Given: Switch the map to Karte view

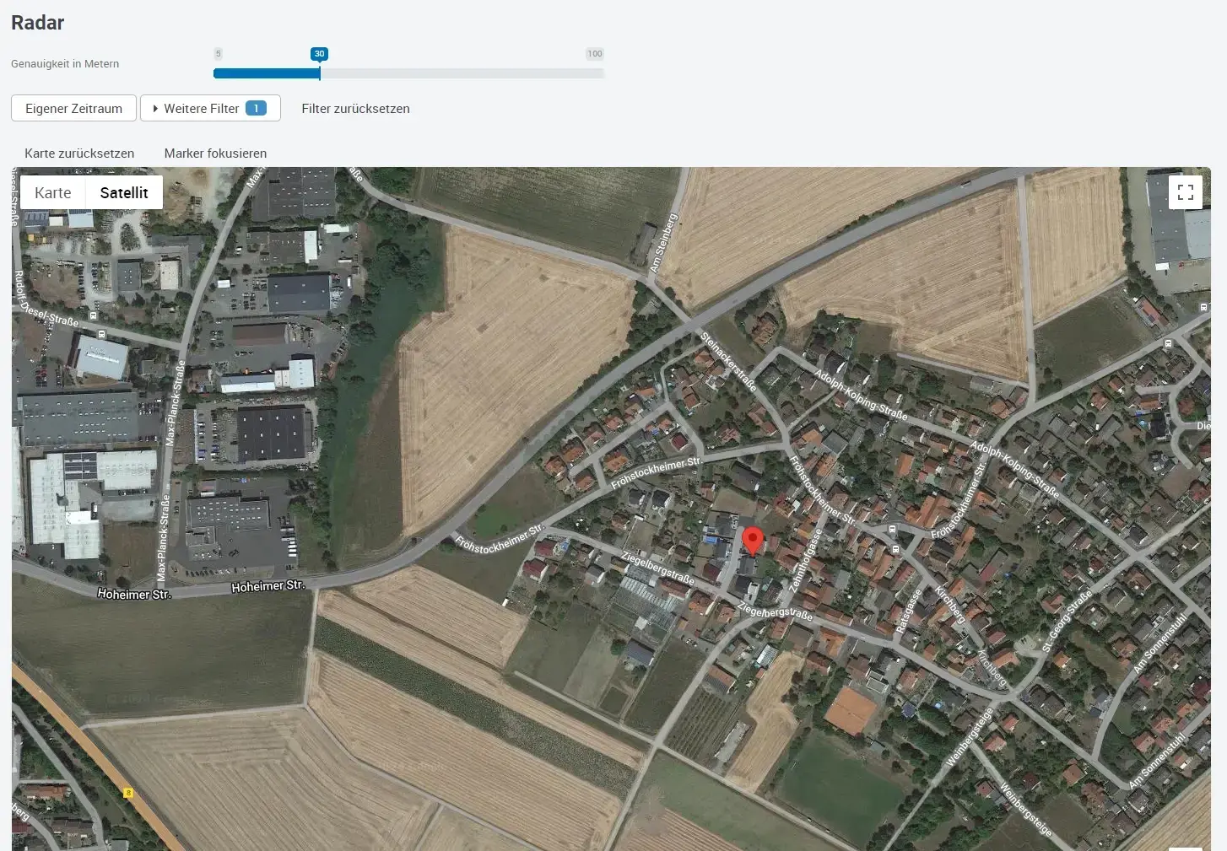Looking at the screenshot, I should click(x=53, y=192).
